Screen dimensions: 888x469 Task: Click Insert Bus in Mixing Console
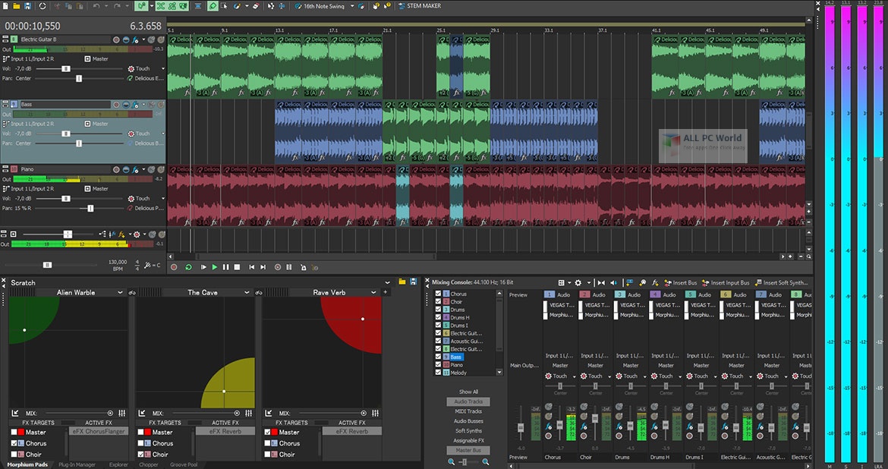(x=680, y=282)
